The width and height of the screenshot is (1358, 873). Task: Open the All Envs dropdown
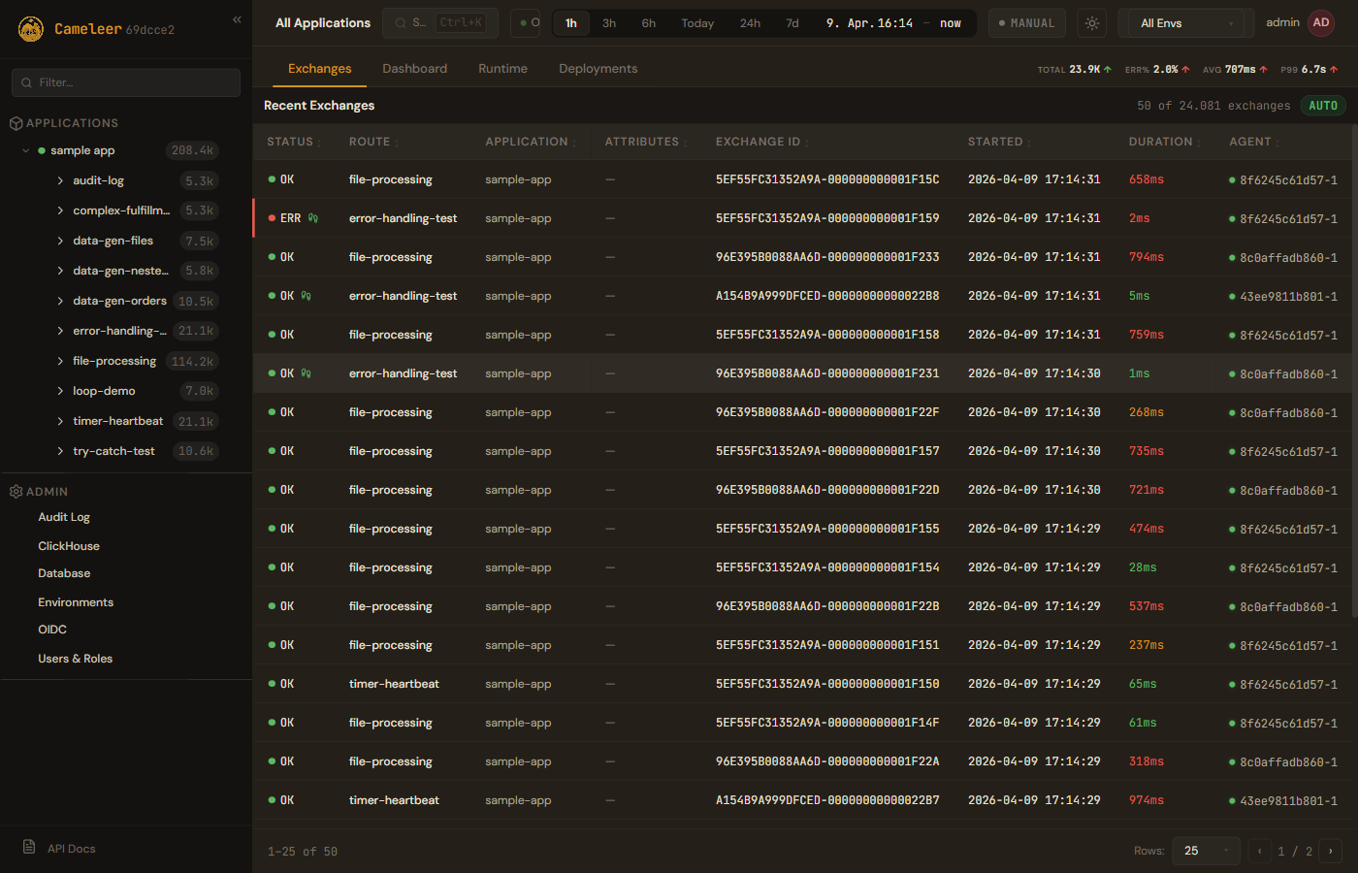(1186, 23)
